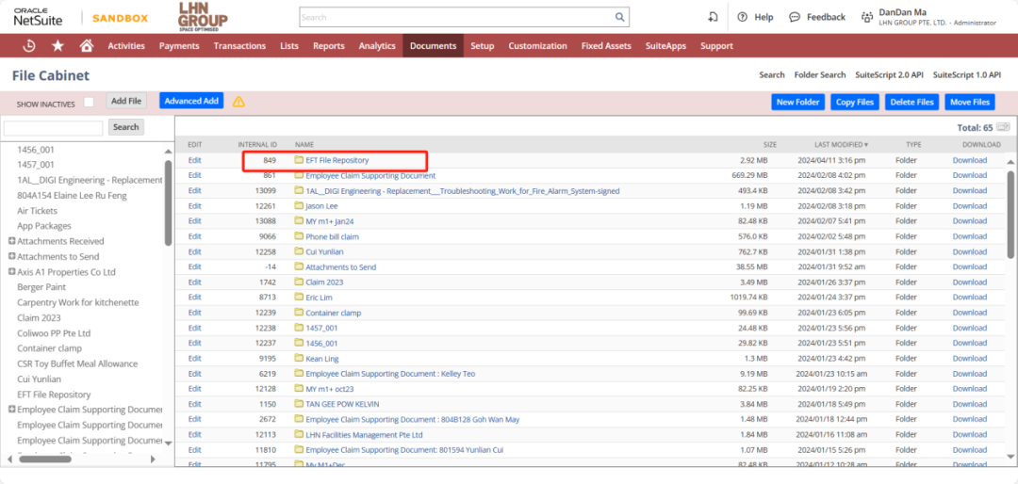Click the icon next to Total: 65

coord(1003,127)
